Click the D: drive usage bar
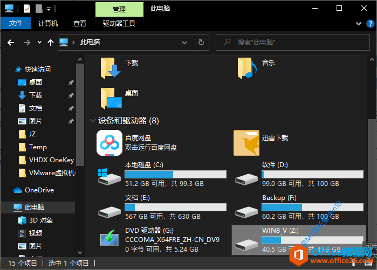377x270 pixels. pos(313,175)
